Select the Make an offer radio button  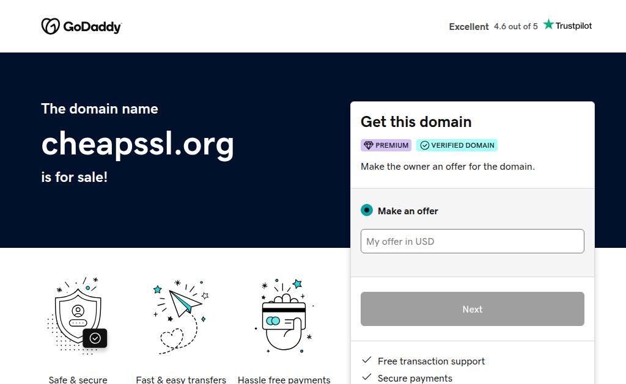point(367,211)
